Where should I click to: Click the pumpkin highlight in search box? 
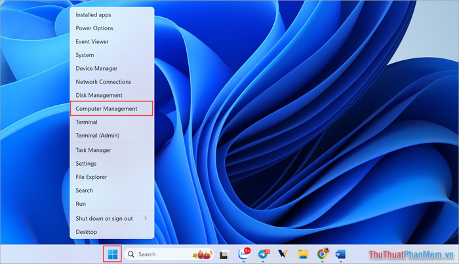tap(202, 254)
